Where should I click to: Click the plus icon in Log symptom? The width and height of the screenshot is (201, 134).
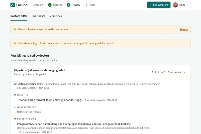pos(151,5)
